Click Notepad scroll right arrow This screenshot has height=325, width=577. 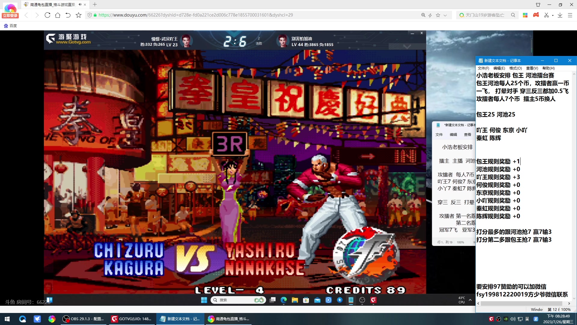(x=569, y=303)
